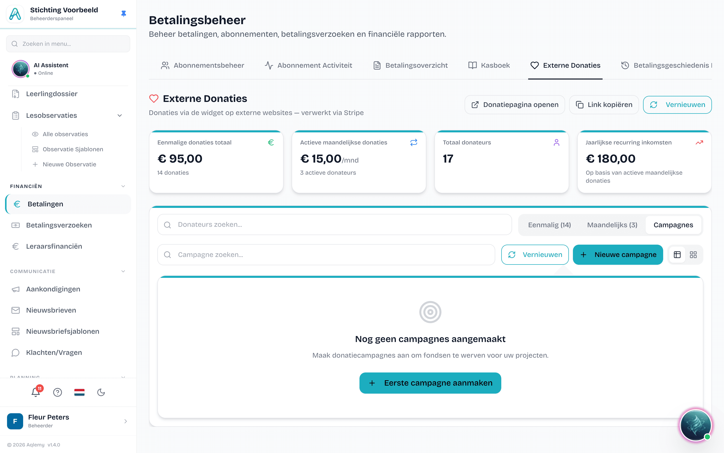Select the Externe Donaties tab

click(565, 65)
